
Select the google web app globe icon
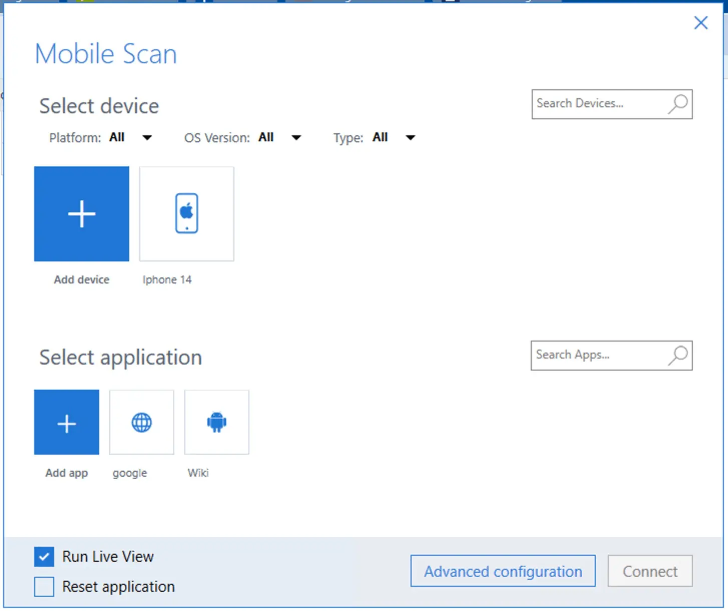coord(142,422)
